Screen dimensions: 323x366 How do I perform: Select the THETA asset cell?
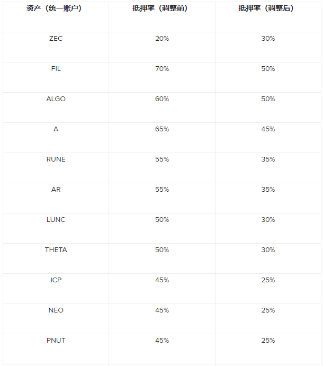pyautogui.click(x=56, y=250)
